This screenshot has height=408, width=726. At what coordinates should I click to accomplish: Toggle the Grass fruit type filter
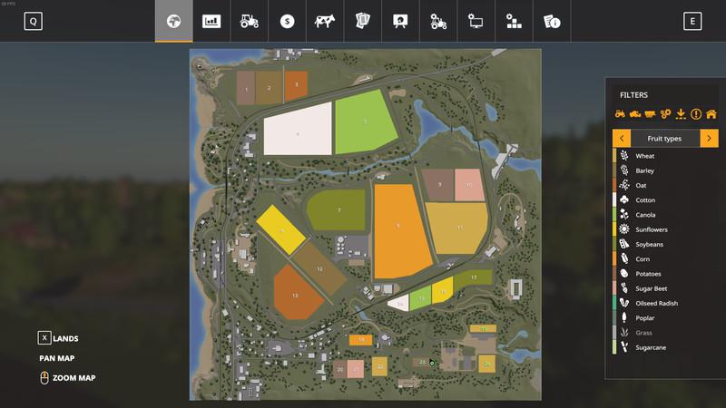click(643, 333)
